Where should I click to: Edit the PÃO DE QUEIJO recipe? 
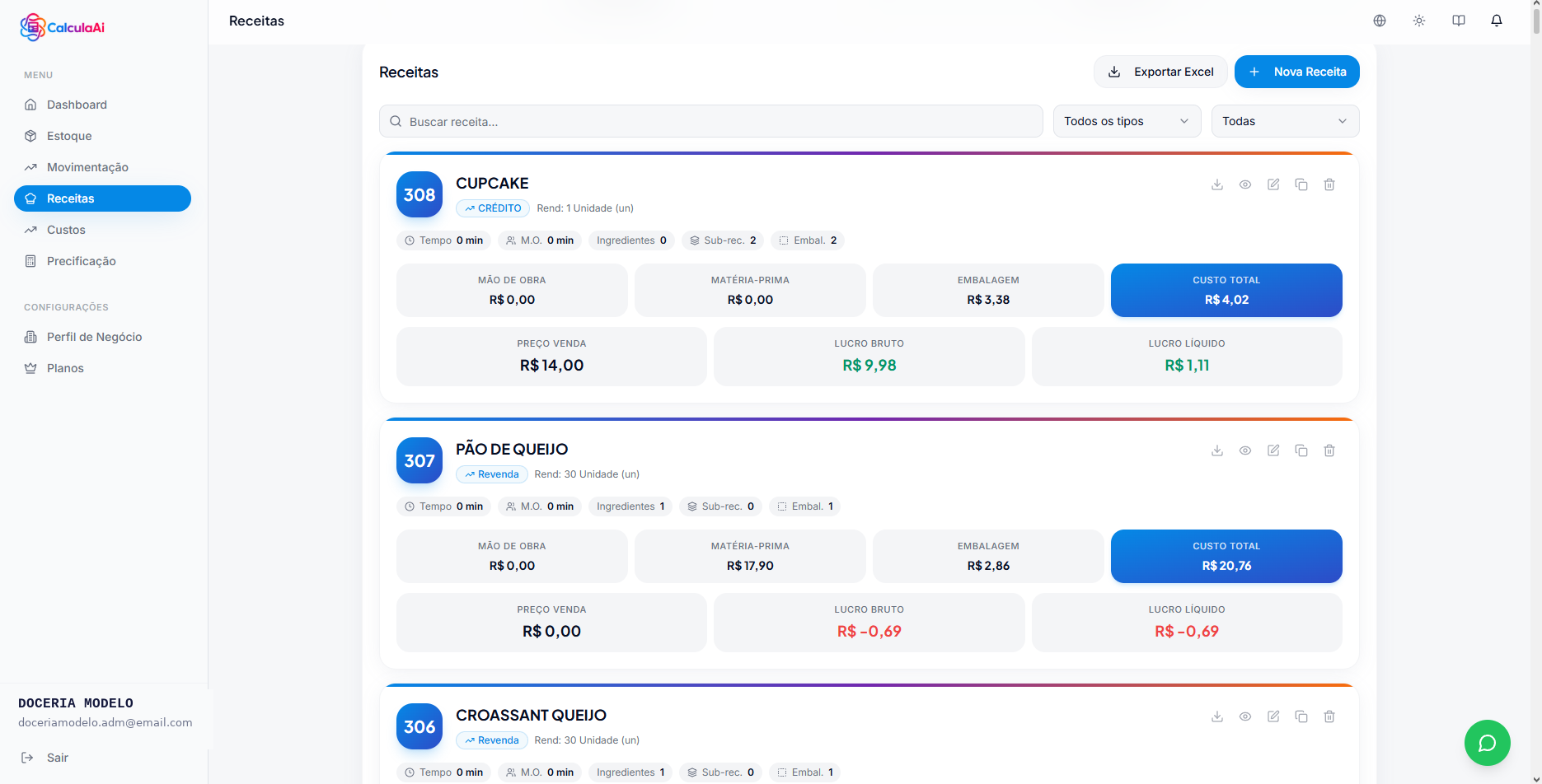[x=1273, y=450]
